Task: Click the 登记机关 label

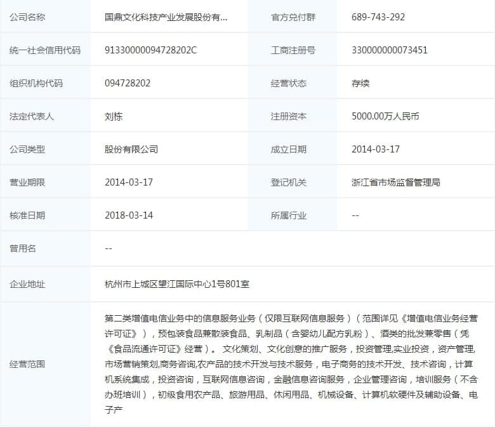Action: pos(289,182)
